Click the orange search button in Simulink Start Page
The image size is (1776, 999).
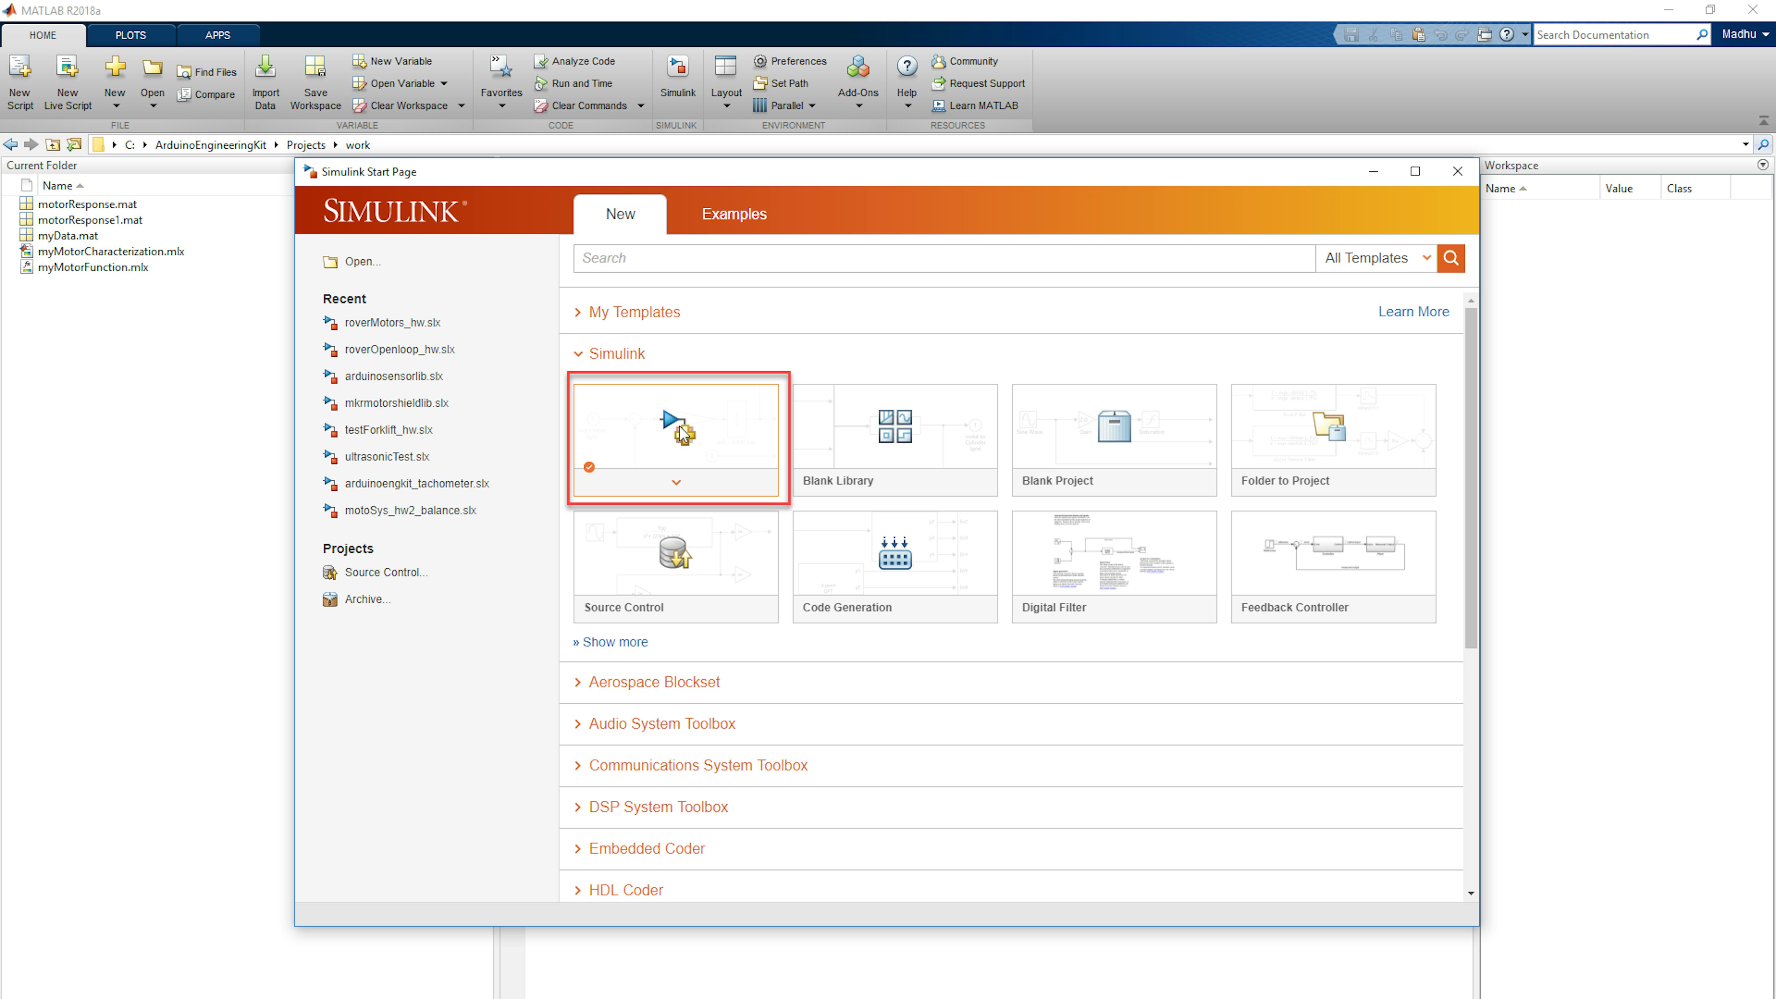1451,258
